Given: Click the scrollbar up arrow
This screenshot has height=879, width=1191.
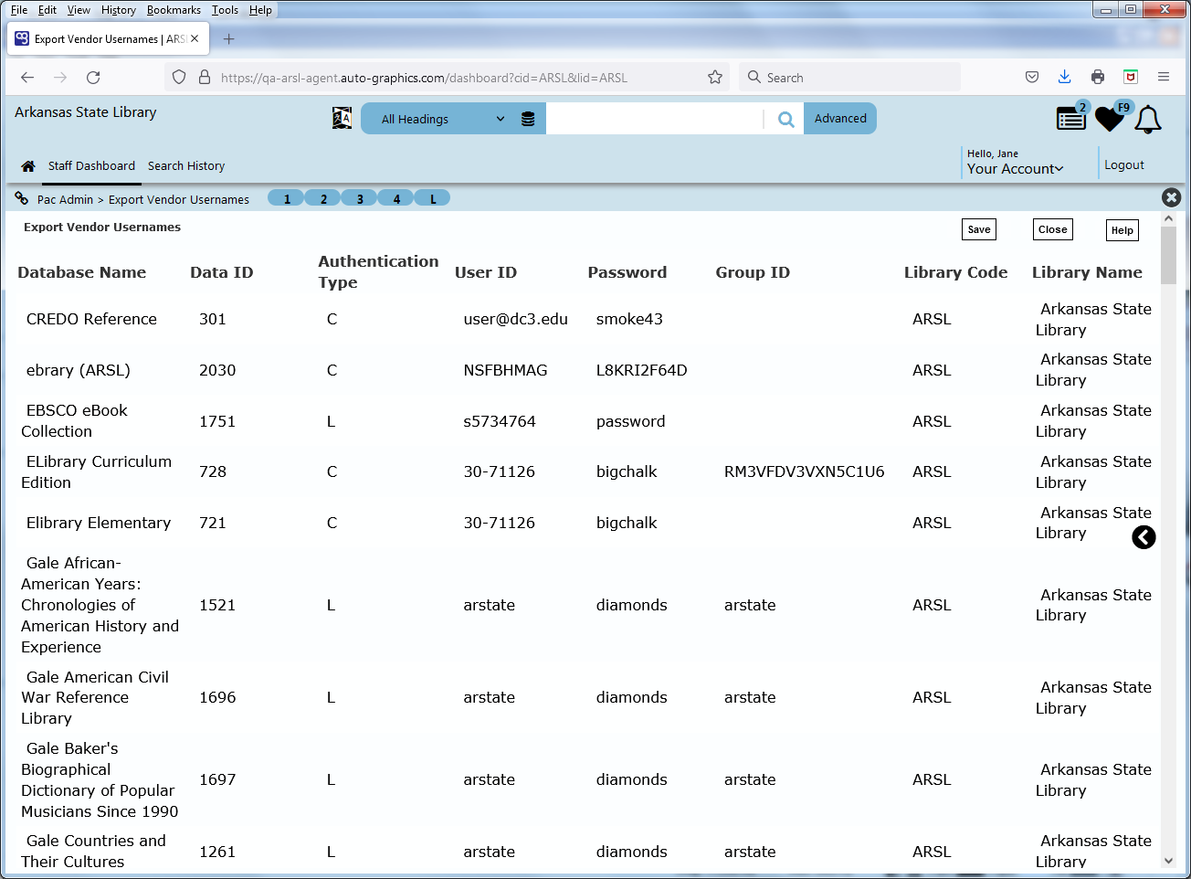Looking at the screenshot, I should pyautogui.click(x=1168, y=218).
